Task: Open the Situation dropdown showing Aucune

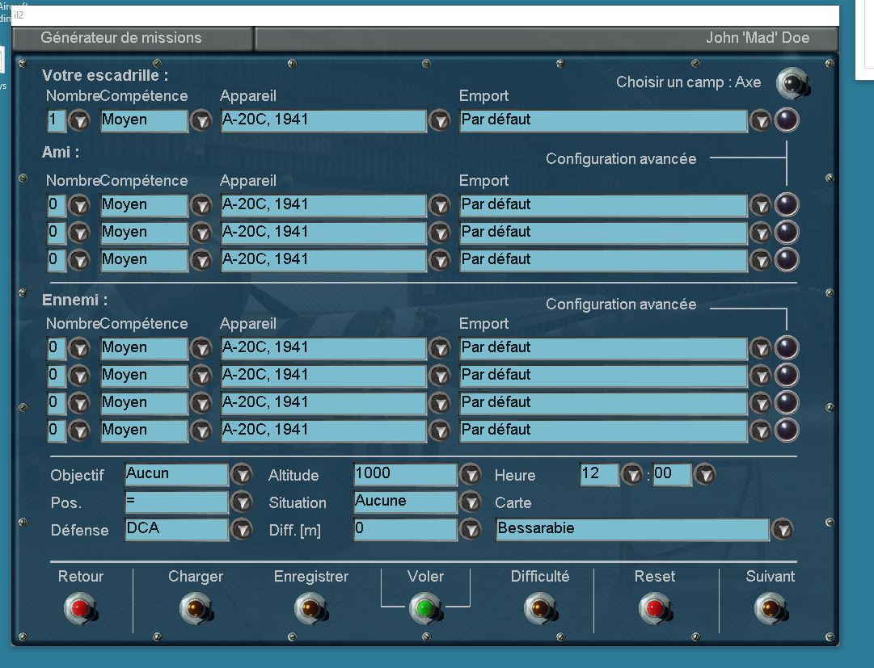Action: pyautogui.click(x=471, y=502)
